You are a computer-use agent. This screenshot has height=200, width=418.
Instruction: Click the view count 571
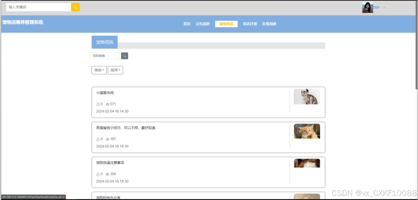[x=113, y=104]
